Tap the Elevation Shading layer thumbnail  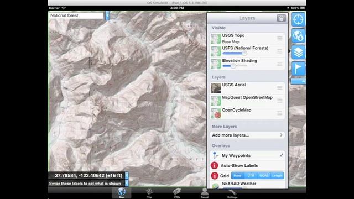(216, 64)
